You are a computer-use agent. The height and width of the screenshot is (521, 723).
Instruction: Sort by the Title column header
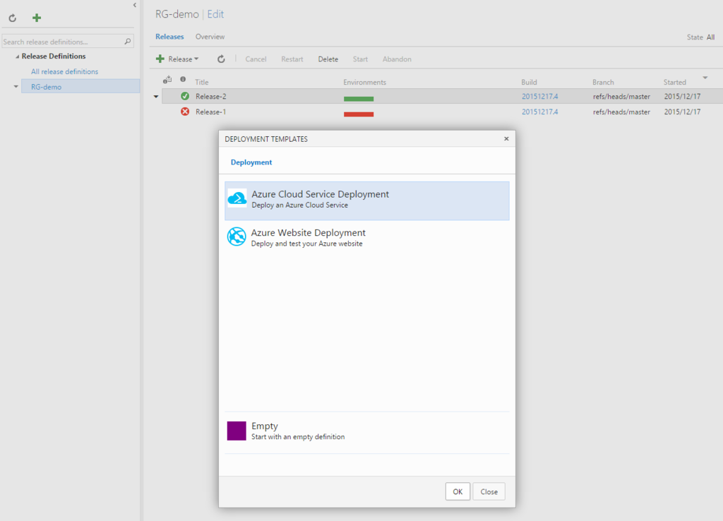(201, 82)
